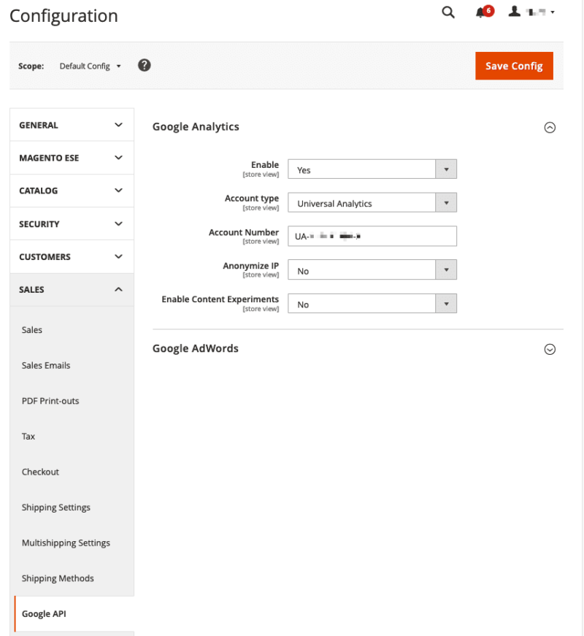Expand the GENERAL configuration section
Image resolution: width=584 pixels, height=636 pixels.
(x=72, y=124)
